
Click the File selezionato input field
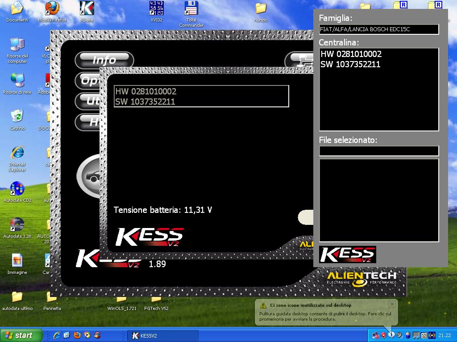pos(379,151)
